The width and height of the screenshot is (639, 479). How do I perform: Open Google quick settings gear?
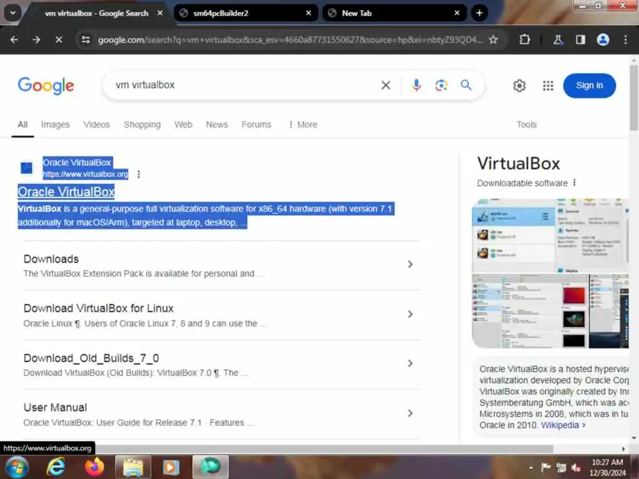pos(519,85)
